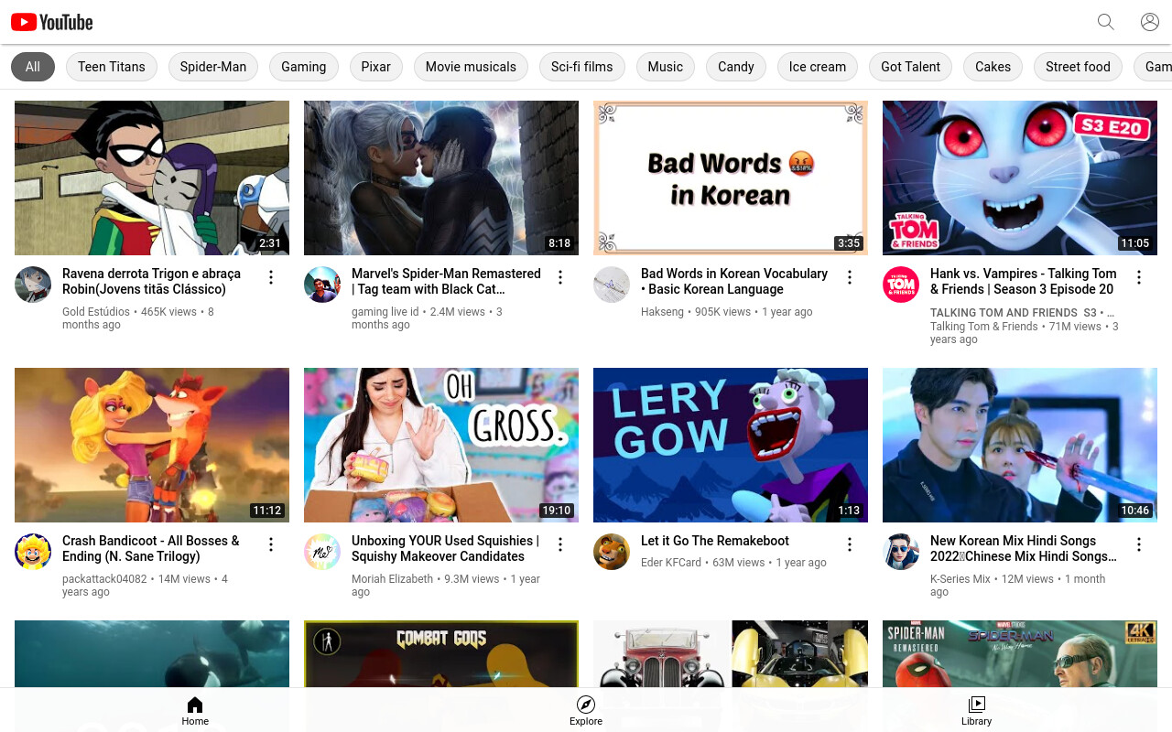The height and width of the screenshot is (732, 1172).
Task: Click channel name K-Series Mix text
Action: 960,579
